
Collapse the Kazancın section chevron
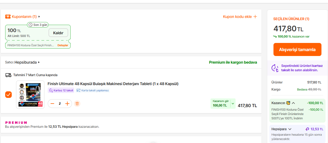click(293, 103)
